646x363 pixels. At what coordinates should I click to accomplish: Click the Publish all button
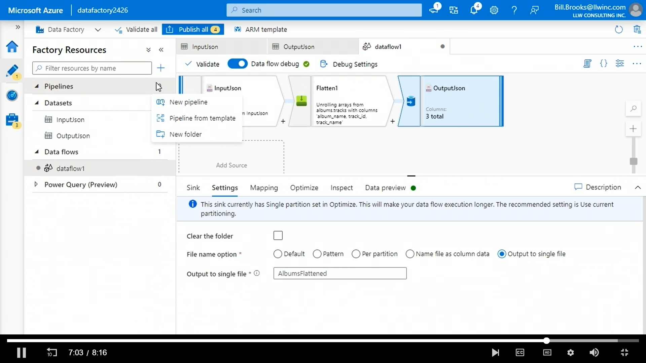[193, 30]
